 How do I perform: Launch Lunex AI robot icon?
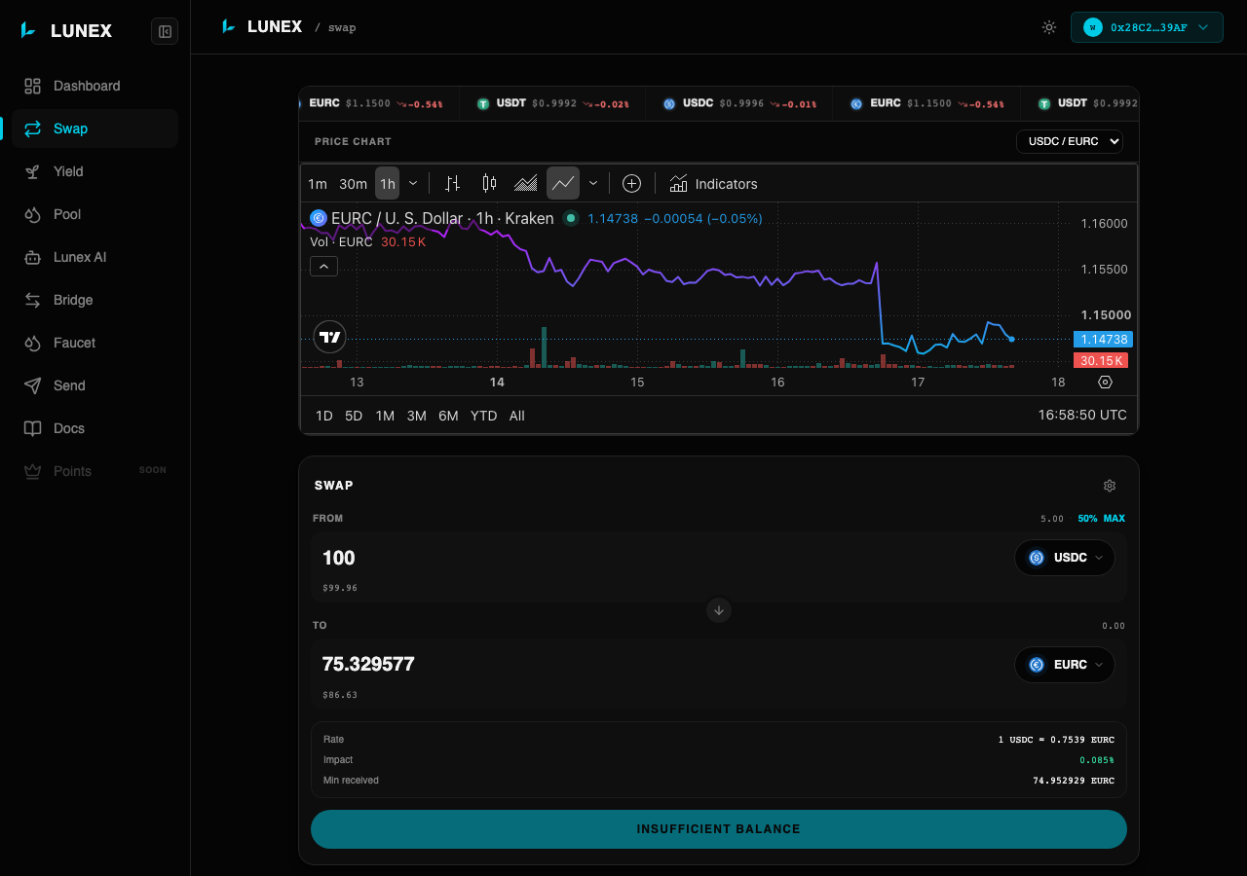pos(33,257)
